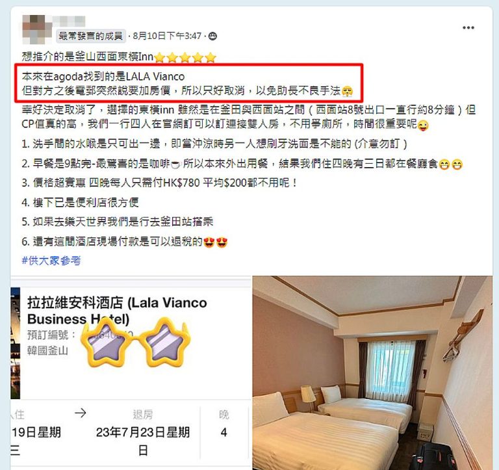
Task: Open the three-dot post options menu
Action: click(468, 28)
